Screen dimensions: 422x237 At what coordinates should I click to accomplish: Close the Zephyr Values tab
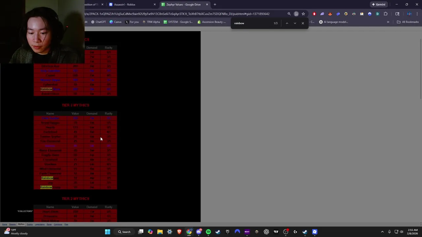(207, 5)
